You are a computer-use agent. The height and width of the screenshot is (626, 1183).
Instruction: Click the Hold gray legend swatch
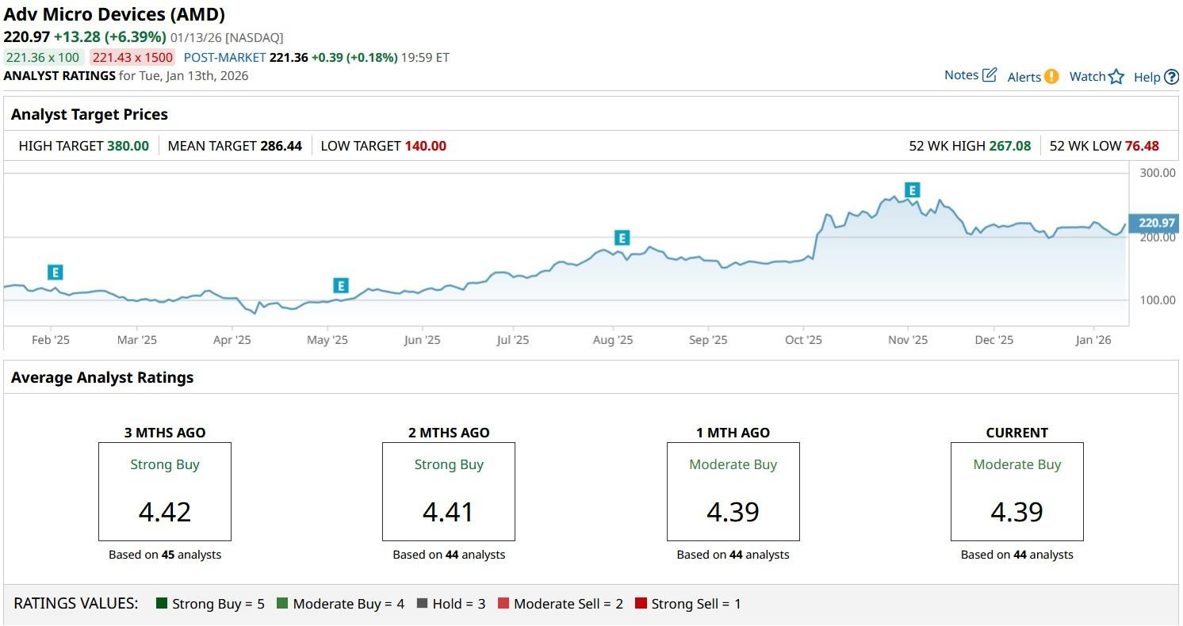[x=422, y=604]
